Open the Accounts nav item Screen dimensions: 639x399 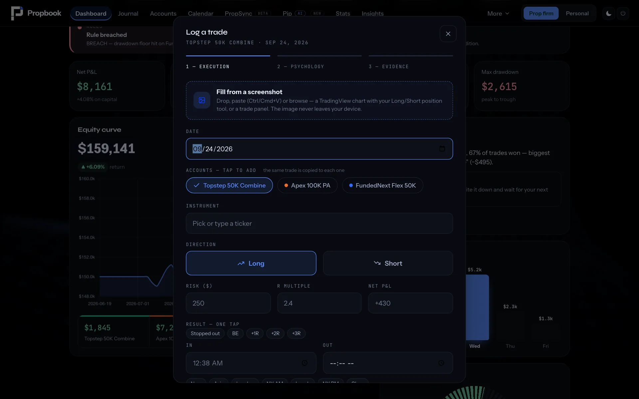coord(163,13)
